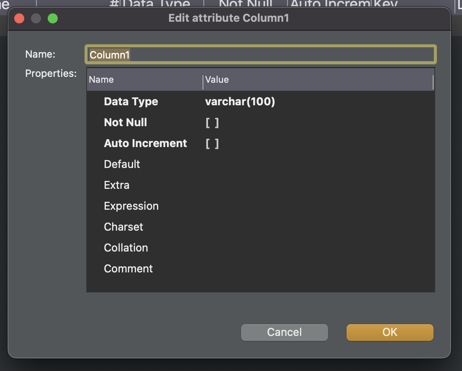
Task: Click the Name input field containing Column1
Action: [x=260, y=55]
